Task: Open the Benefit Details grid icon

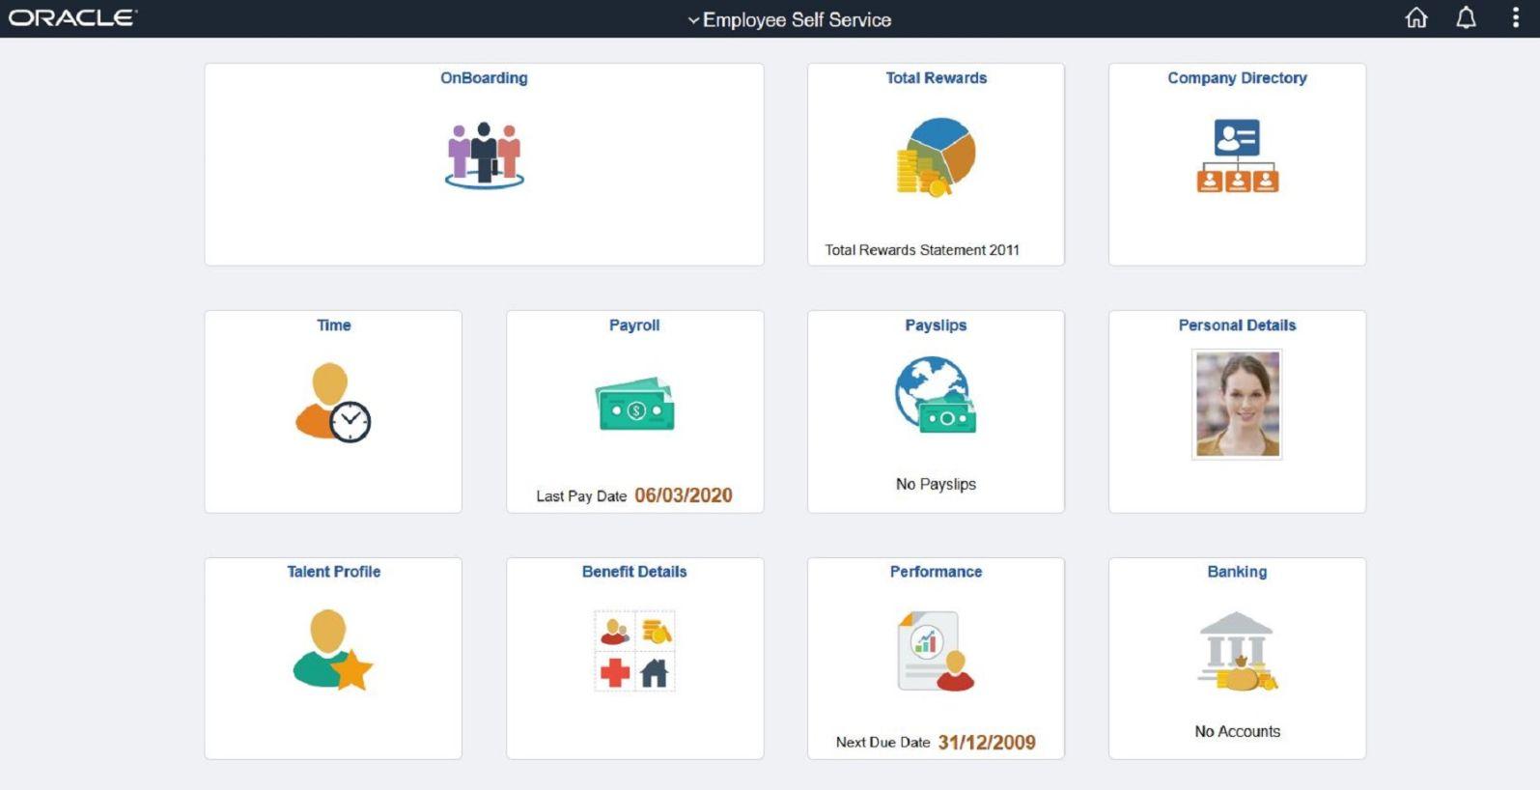Action: point(634,651)
